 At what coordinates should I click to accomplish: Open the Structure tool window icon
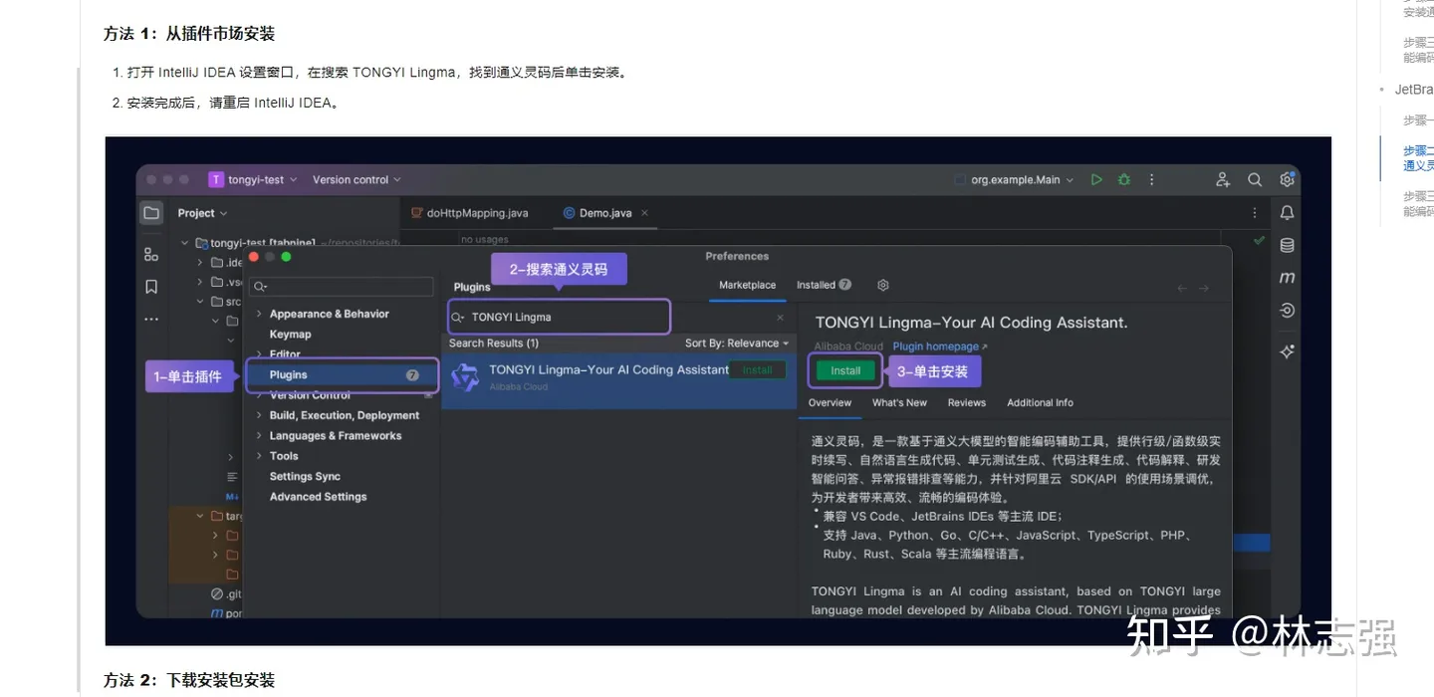coord(151,254)
